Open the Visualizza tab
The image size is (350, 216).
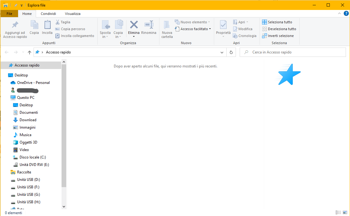pos(72,13)
